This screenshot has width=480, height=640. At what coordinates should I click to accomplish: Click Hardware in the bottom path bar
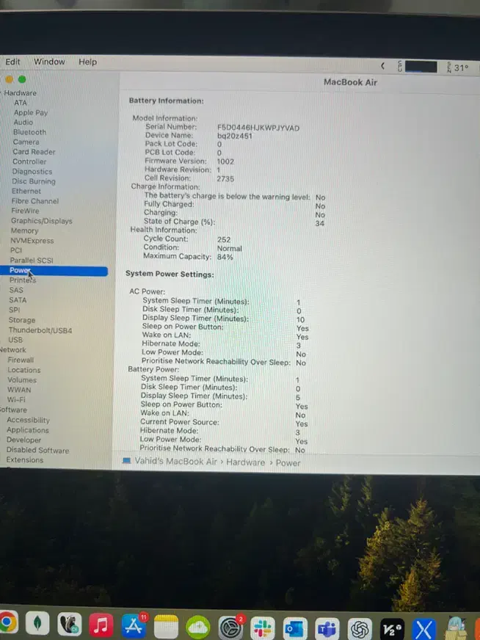(246, 462)
